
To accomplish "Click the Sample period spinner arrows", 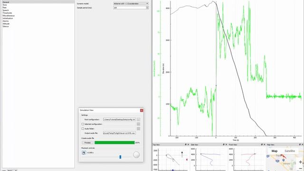I will point(147,8).
